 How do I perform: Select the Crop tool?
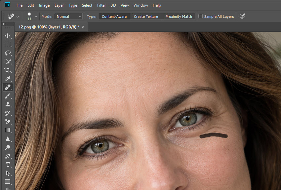pos(7,70)
